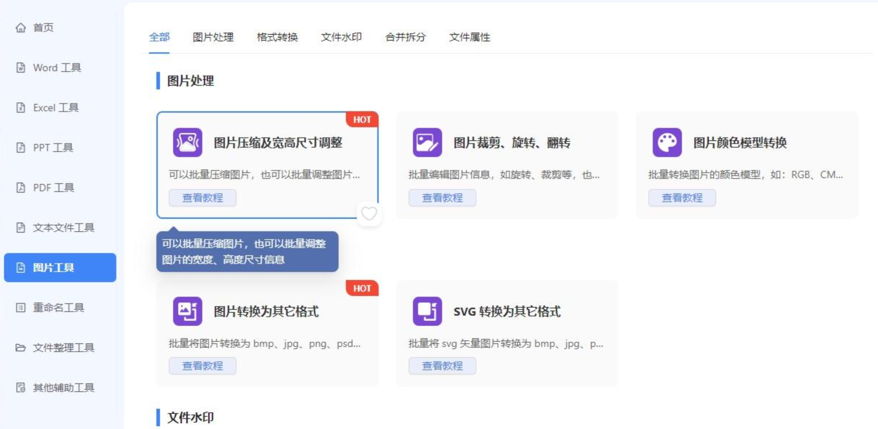Viewport: 878px width, 429px height.
Task: Click 查看教程 under SVG 转换为其它格式
Action: click(442, 366)
